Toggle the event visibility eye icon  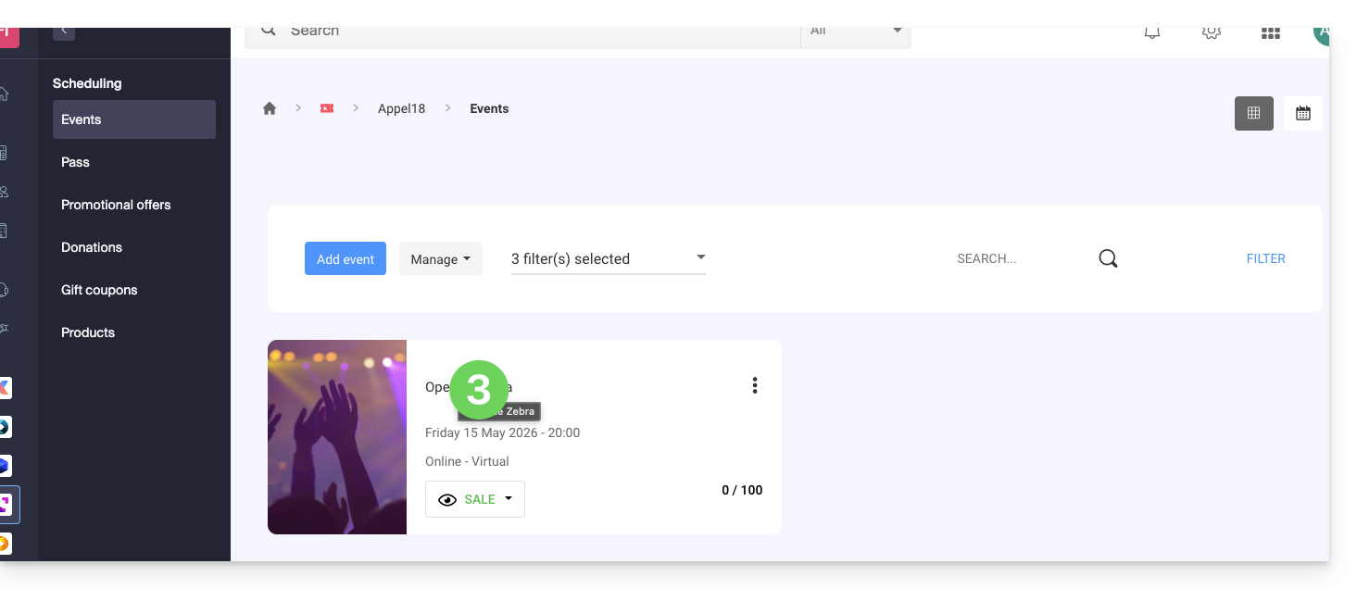point(447,499)
